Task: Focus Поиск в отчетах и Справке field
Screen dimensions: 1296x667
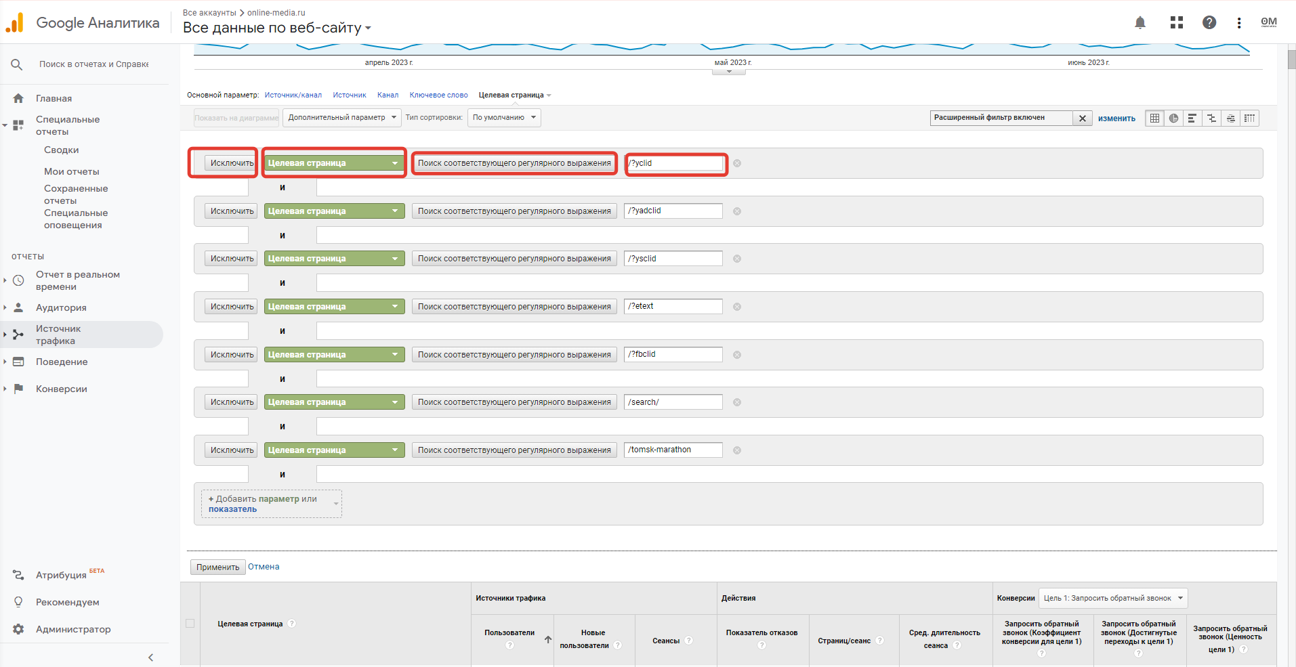Action: tap(94, 64)
